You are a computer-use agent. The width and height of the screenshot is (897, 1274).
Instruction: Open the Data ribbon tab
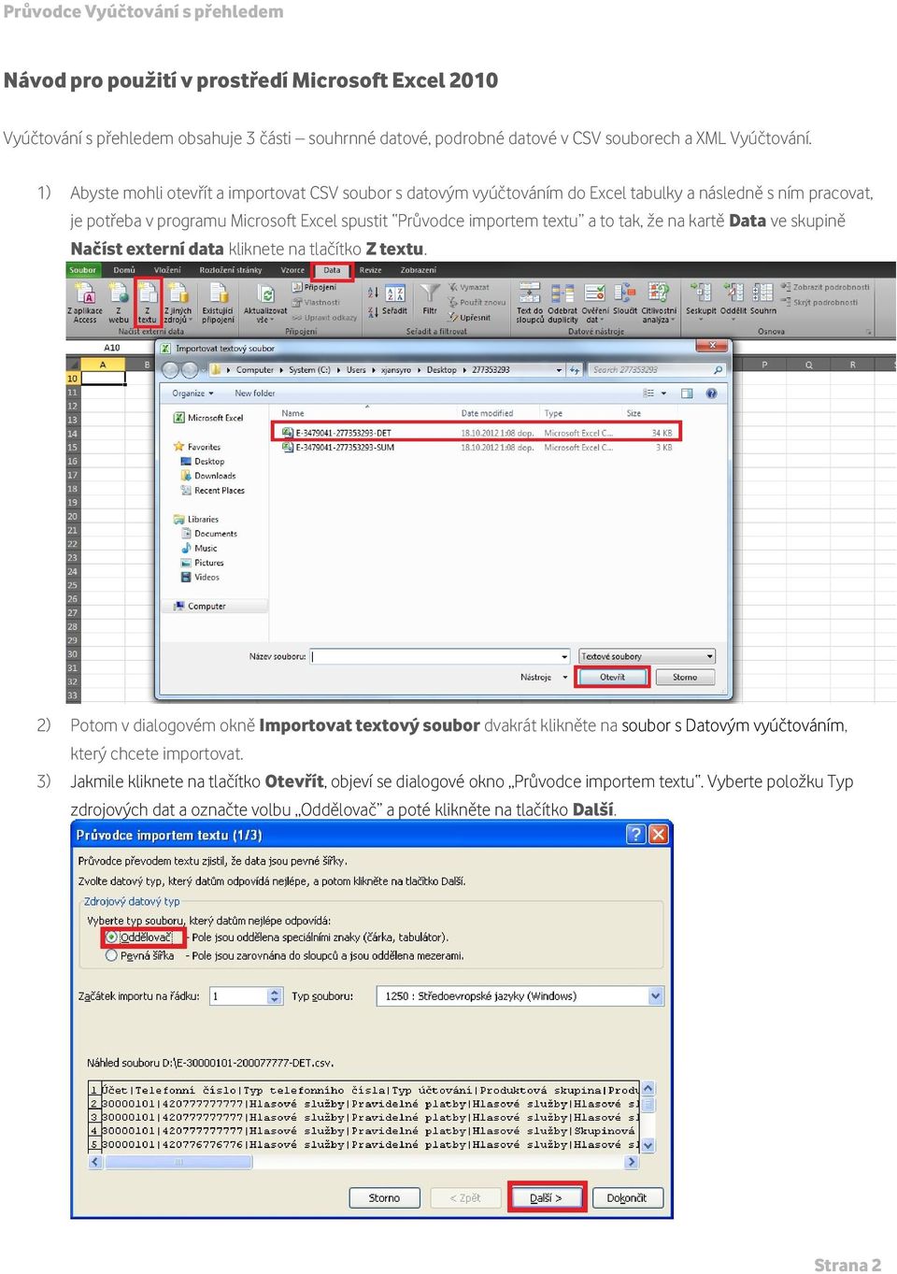point(332,270)
